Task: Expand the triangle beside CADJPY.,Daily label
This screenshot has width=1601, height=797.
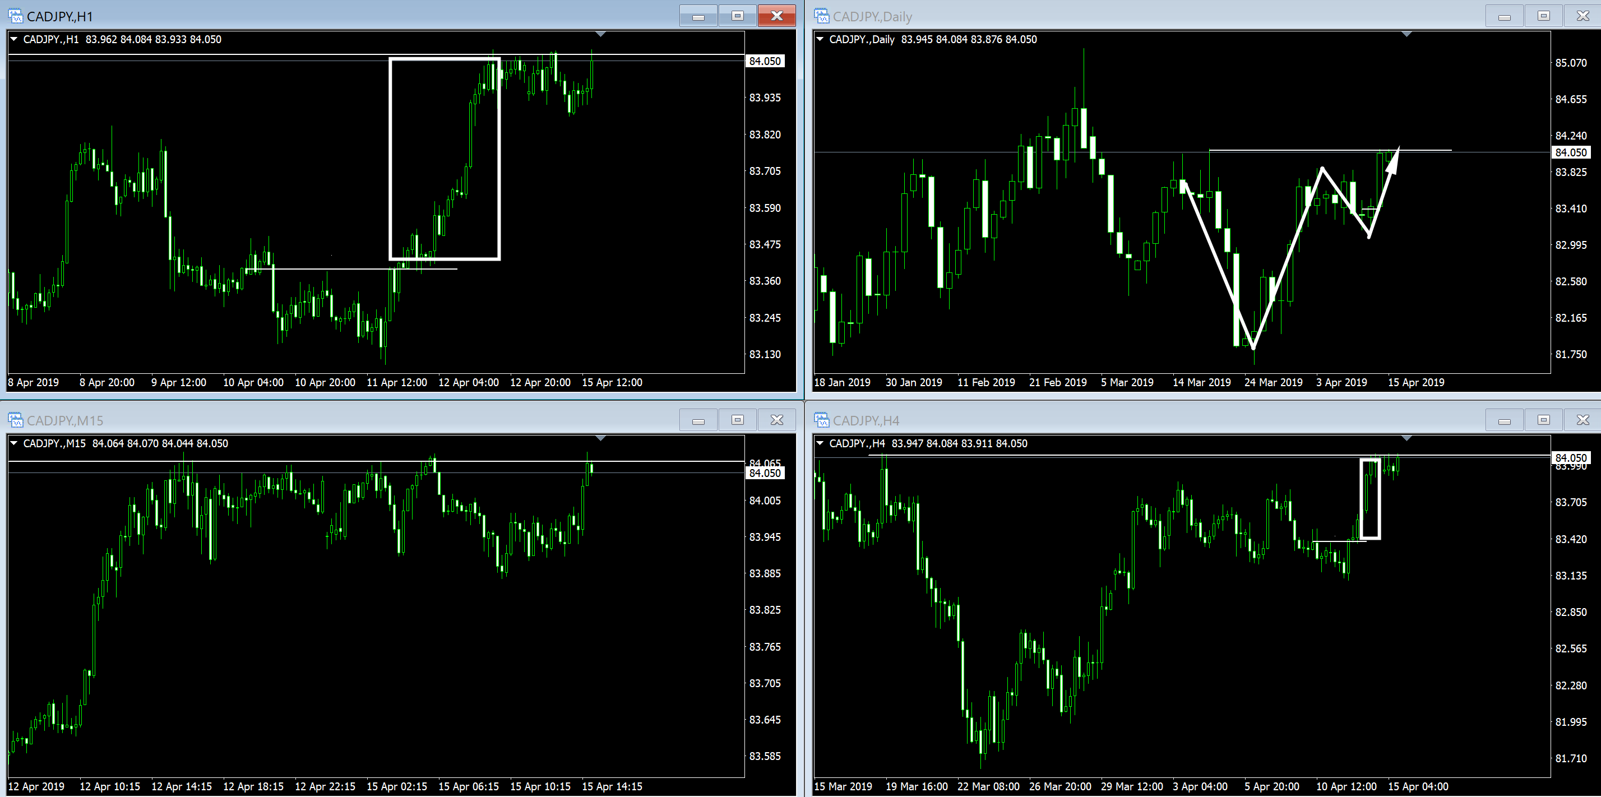Action: (x=820, y=39)
